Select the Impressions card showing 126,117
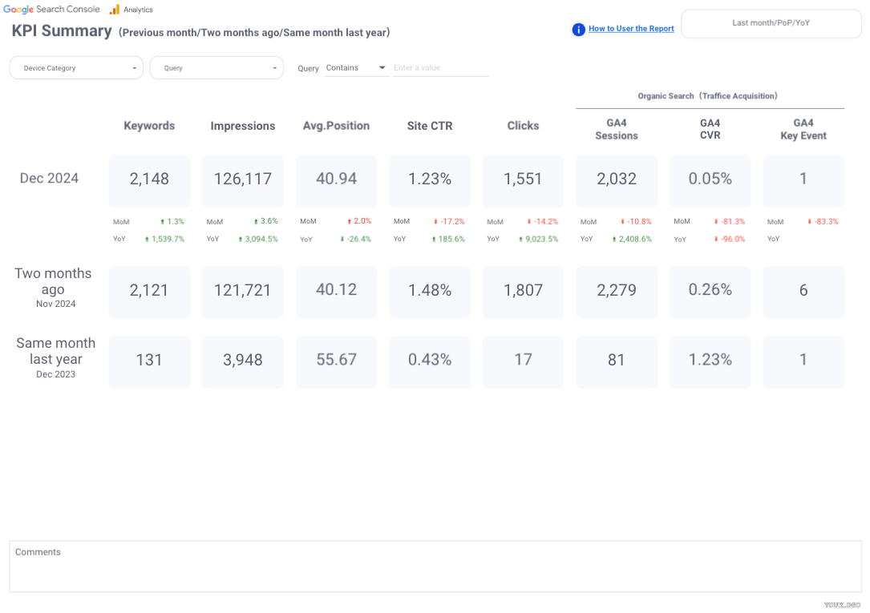 coord(243,179)
